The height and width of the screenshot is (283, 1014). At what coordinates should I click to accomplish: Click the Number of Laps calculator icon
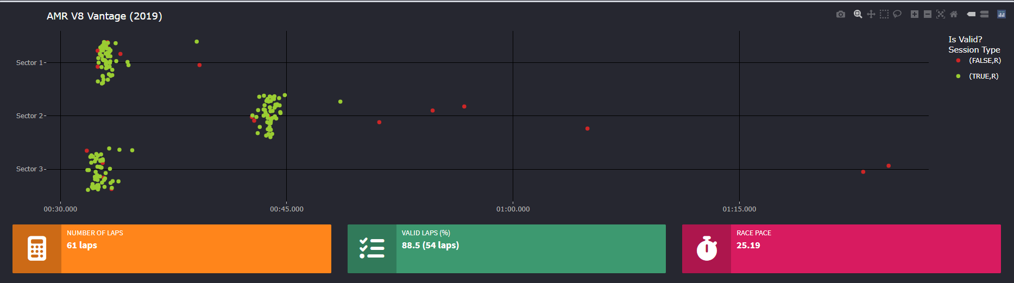point(37,249)
